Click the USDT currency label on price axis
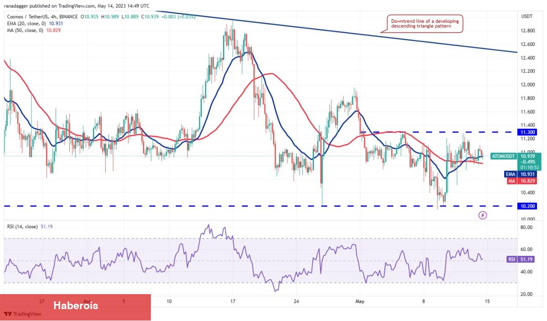 tap(526, 16)
